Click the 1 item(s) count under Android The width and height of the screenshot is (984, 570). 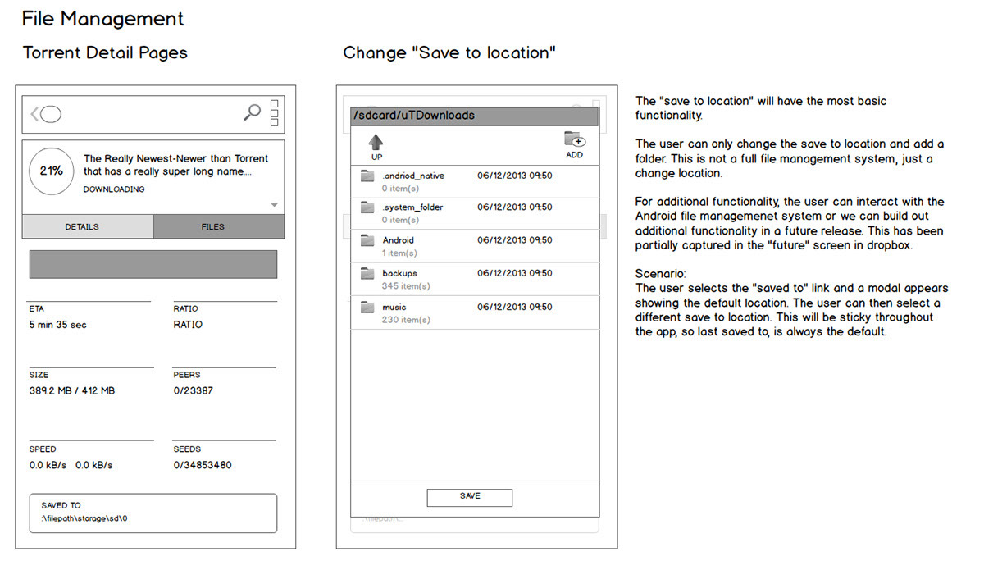pos(399,253)
